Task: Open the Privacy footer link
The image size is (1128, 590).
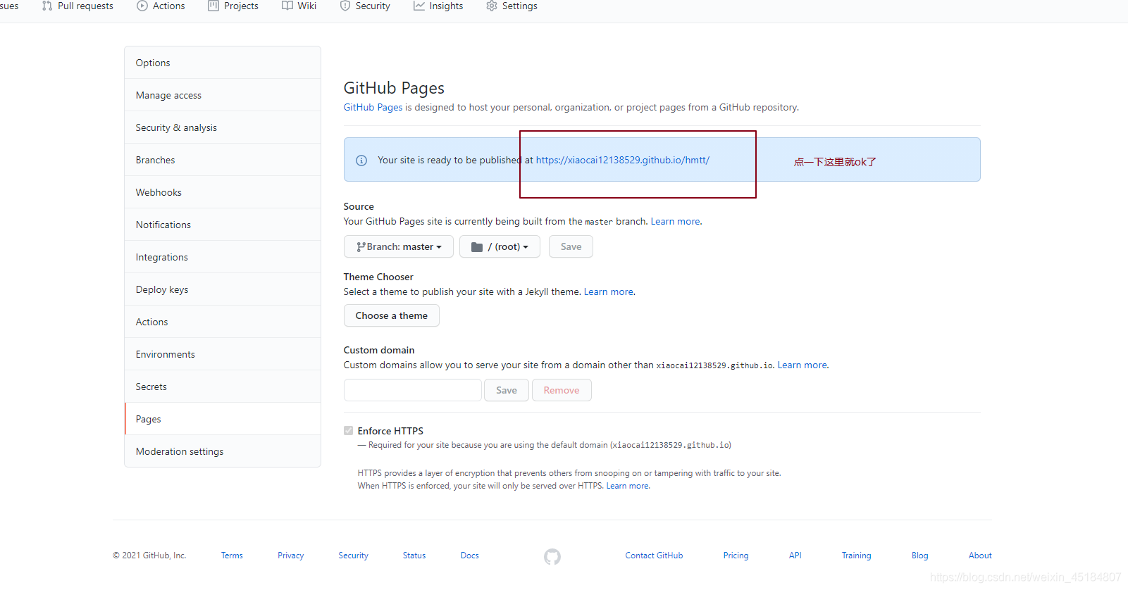Action: tap(290, 556)
